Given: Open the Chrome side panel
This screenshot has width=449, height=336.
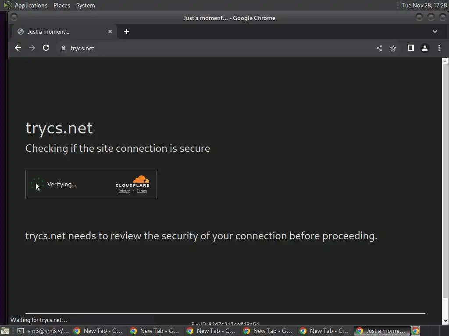Looking at the screenshot, I should [410, 48].
